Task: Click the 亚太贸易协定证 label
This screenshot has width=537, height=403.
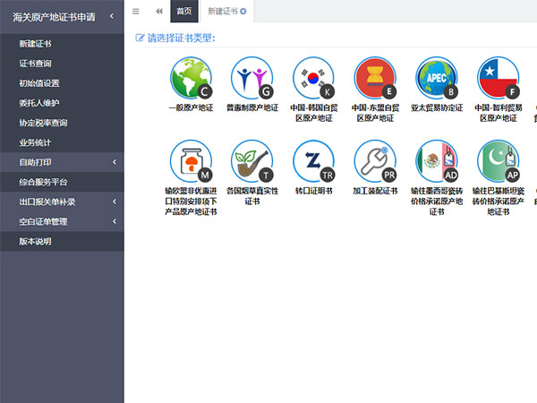Action: (x=437, y=108)
